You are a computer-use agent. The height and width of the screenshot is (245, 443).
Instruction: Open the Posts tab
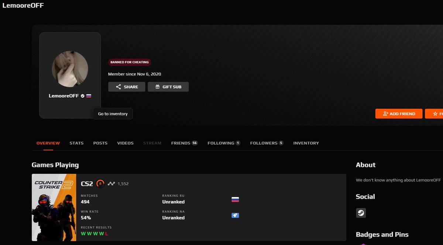click(100, 143)
